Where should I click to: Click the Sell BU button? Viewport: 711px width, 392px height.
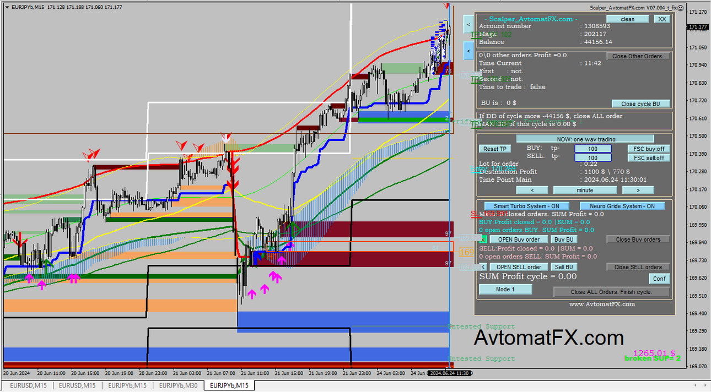point(564,267)
